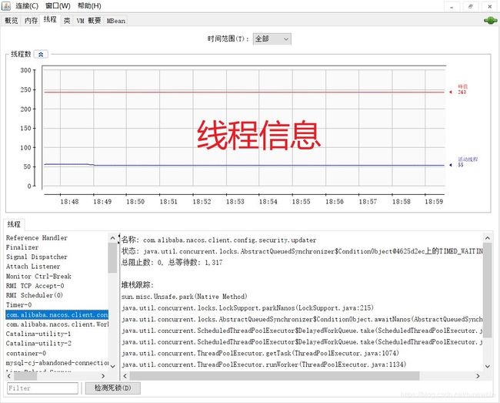500x403 pixels.
Task: Collapse the 线程数 chart panel
Action: [x=41, y=54]
